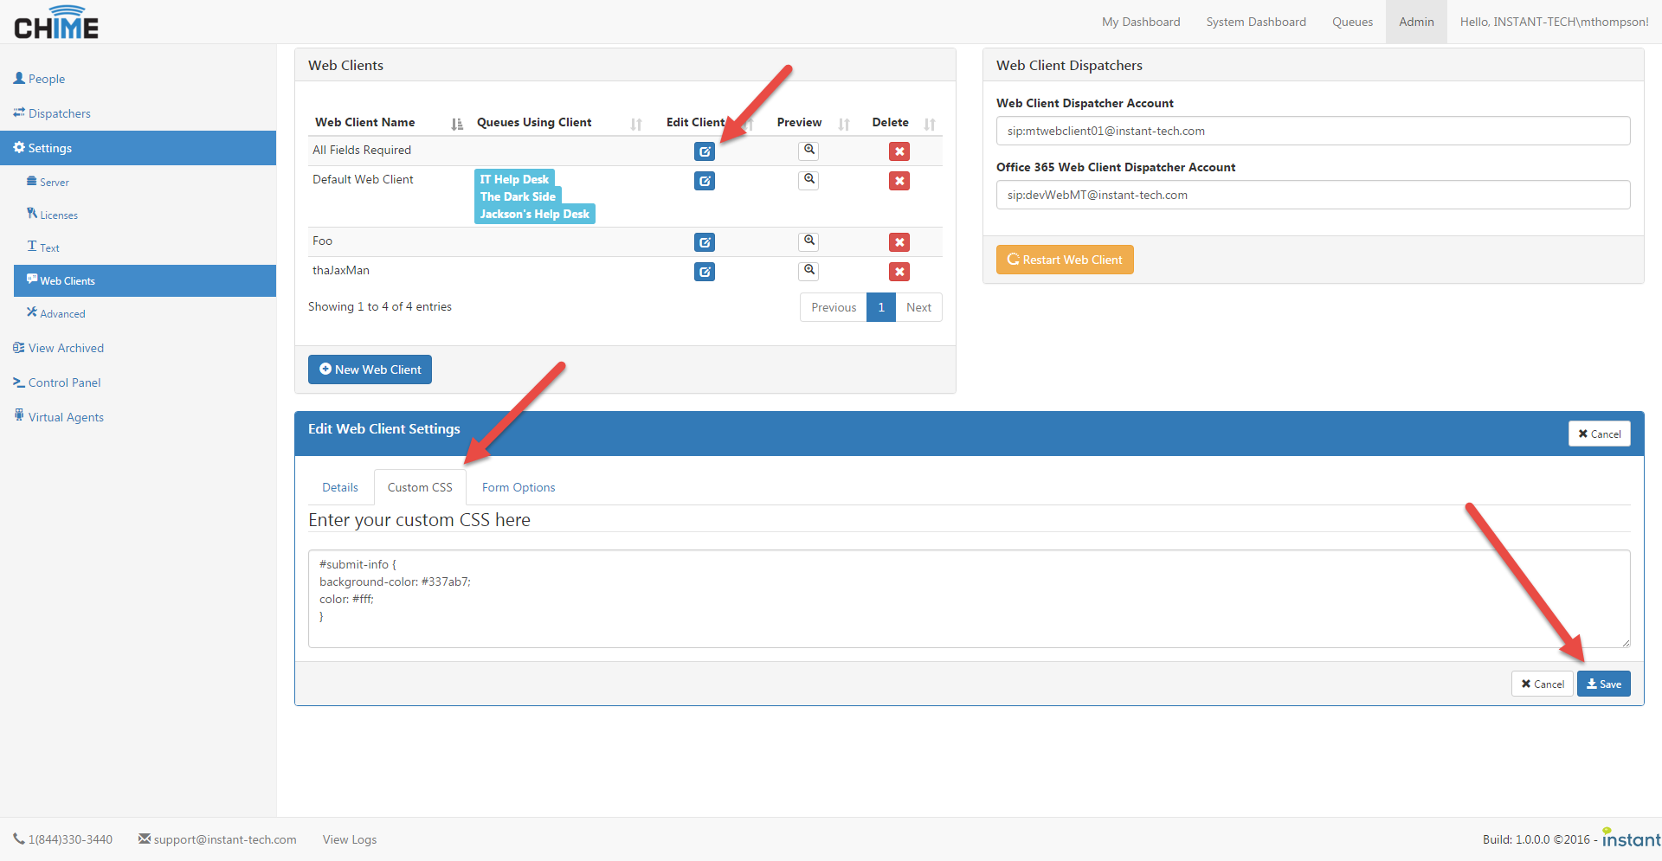Screen dimensions: 1662x861
Task: Create a New Web Client
Action: click(x=370, y=369)
